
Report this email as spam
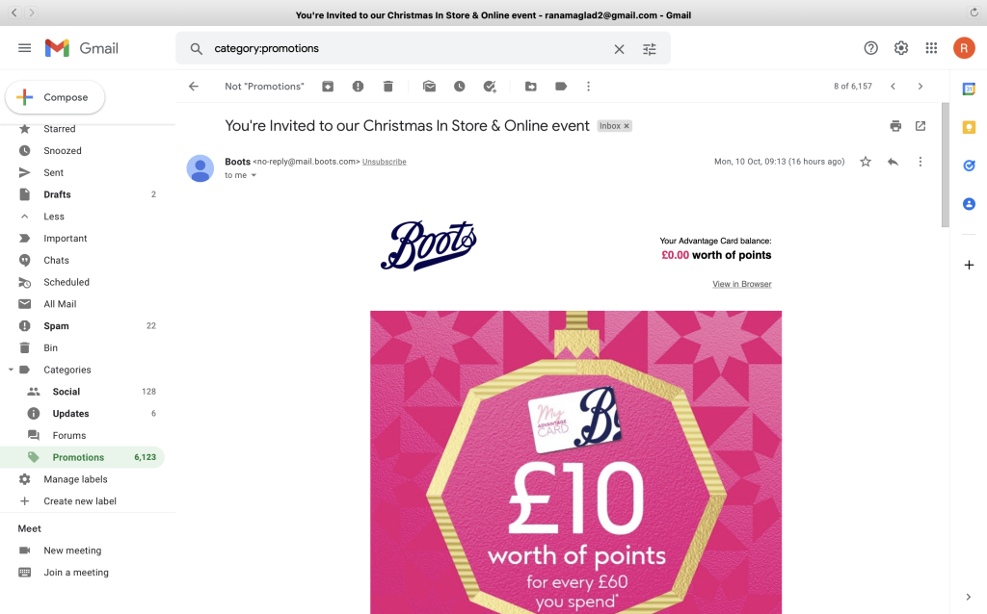pos(359,87)
